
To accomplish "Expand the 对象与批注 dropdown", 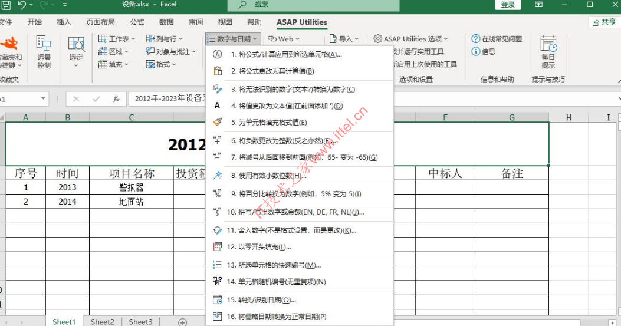I will click(x=170, y=51).
